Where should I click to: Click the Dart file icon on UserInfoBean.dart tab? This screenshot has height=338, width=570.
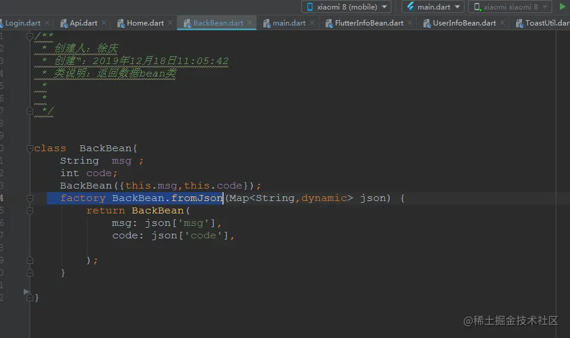pos(427,23)
